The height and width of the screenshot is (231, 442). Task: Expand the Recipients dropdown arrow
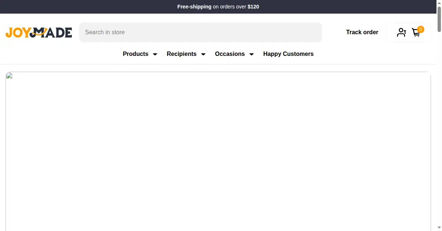tap(203, 54)
